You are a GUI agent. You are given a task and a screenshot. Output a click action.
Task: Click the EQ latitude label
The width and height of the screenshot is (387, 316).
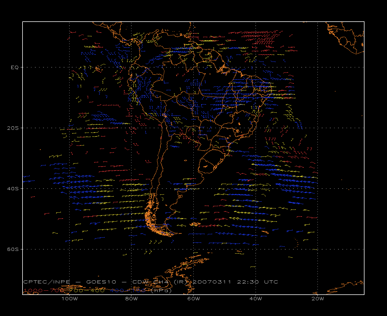point(15,67)
